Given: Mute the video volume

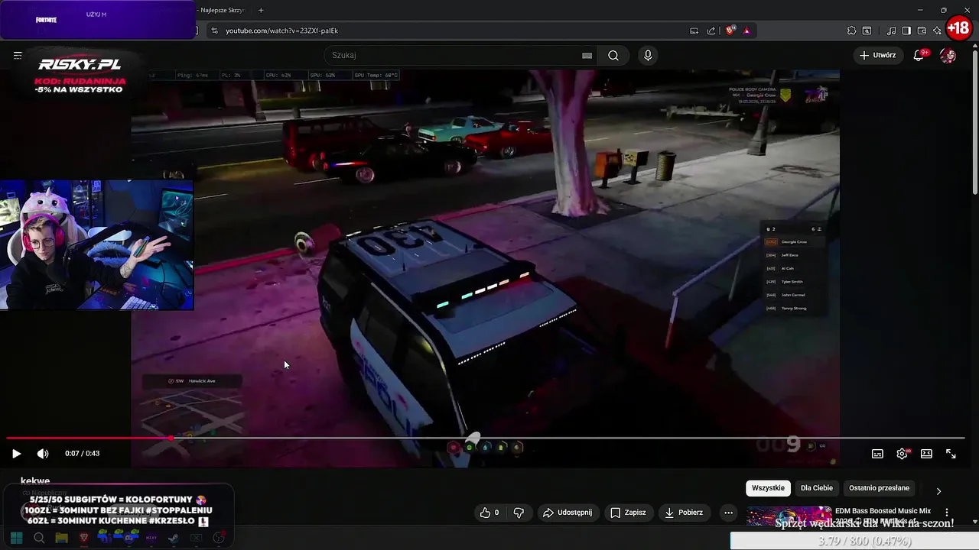Looking at the screenshot, I should click(43, 454).
